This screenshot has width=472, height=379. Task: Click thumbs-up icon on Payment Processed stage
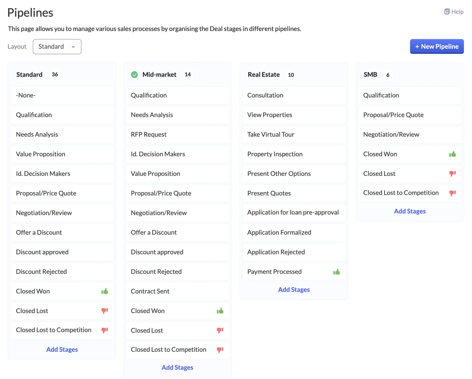tap(337, 272)
